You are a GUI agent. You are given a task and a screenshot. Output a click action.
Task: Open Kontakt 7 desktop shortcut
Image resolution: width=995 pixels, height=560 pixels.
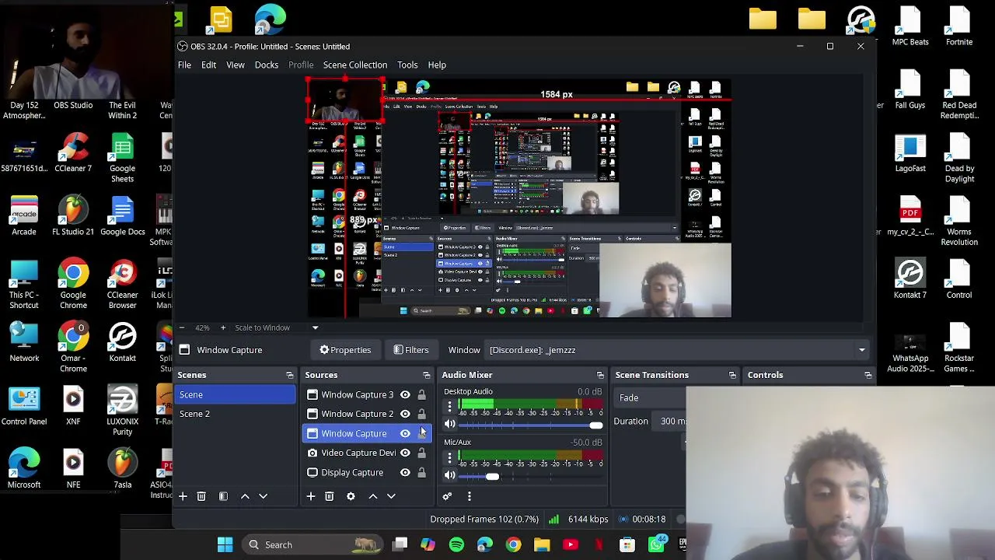[x=910, y=280]
